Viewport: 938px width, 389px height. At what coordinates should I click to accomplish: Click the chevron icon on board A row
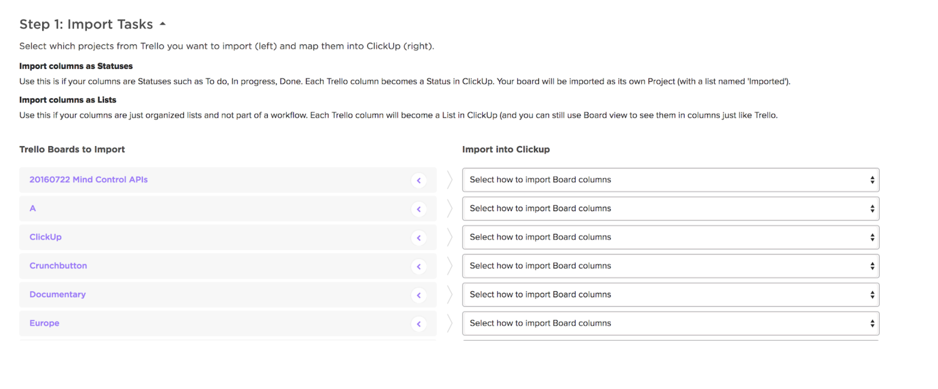coord(419,209)
